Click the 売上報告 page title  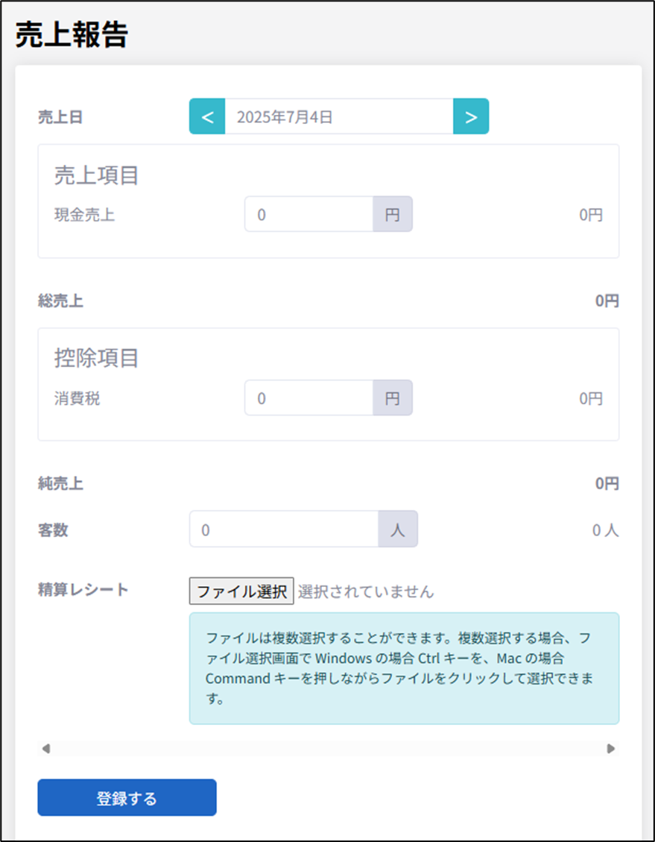pos(72,35)
